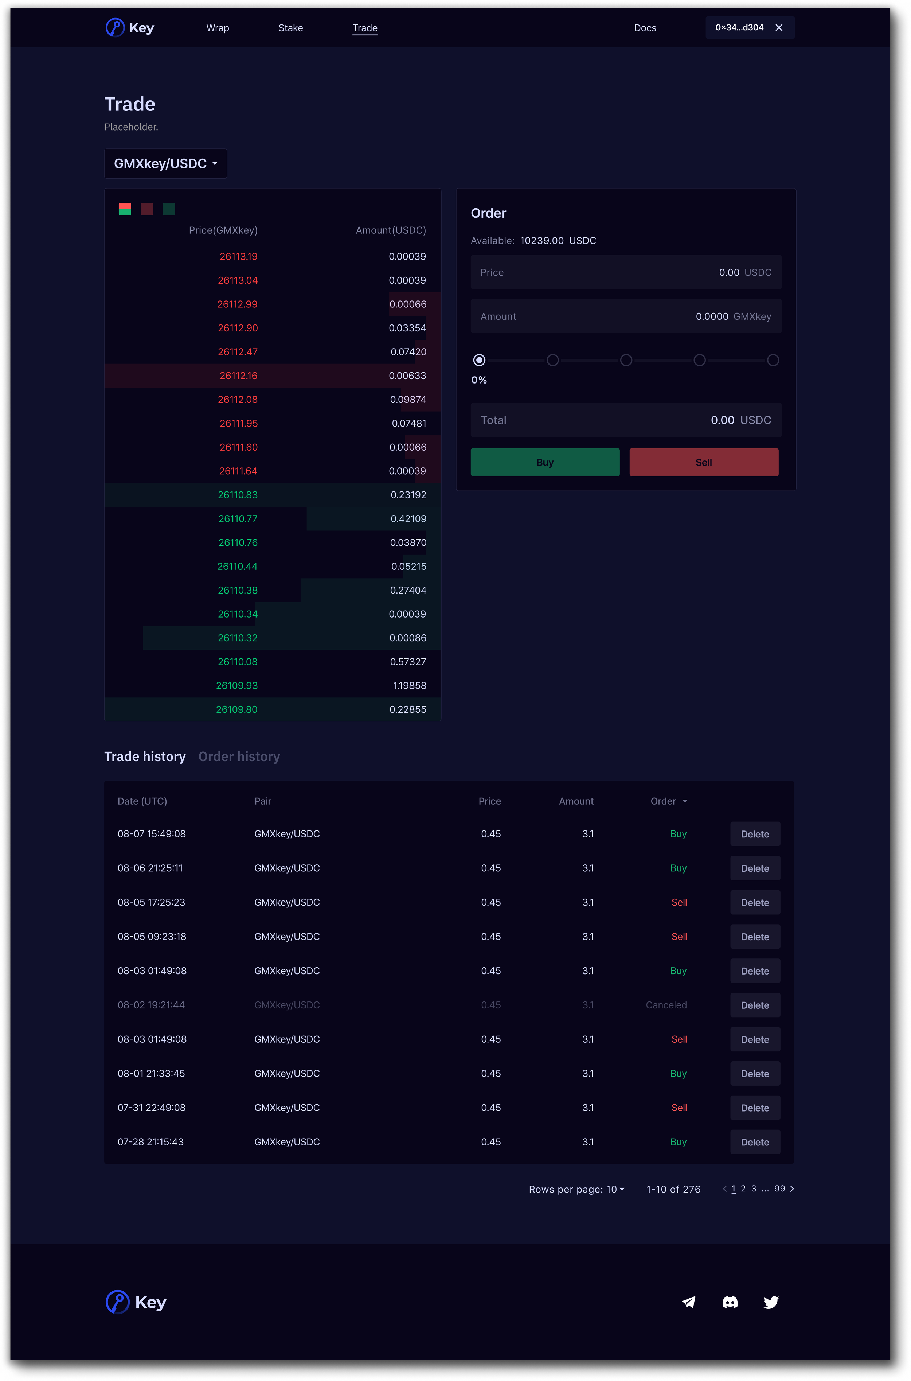Expand the Order column filter arrow
Screen dimensions: 911x1381
(684, 801)
